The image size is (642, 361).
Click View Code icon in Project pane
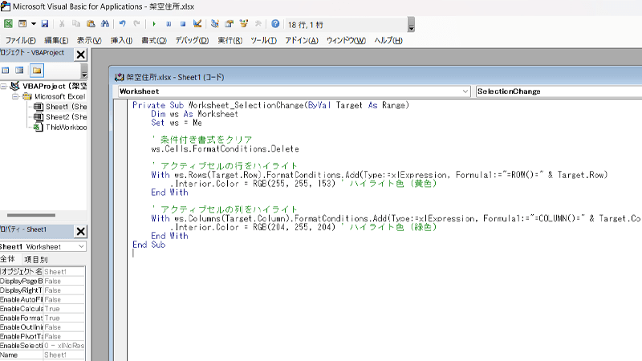[6, 71]
